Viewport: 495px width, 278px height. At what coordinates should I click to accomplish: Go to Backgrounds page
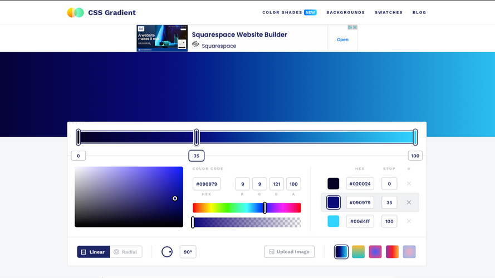tap(346, 13)
